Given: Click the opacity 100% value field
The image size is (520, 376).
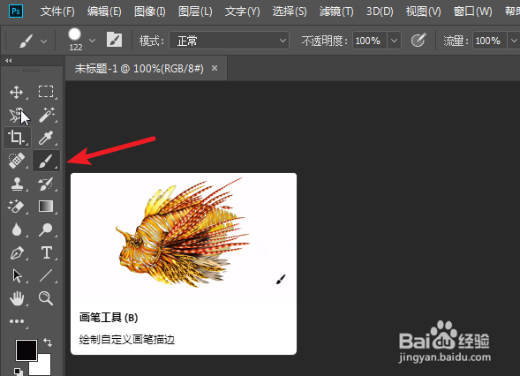Looking at the screenshot, I should 369,41.
